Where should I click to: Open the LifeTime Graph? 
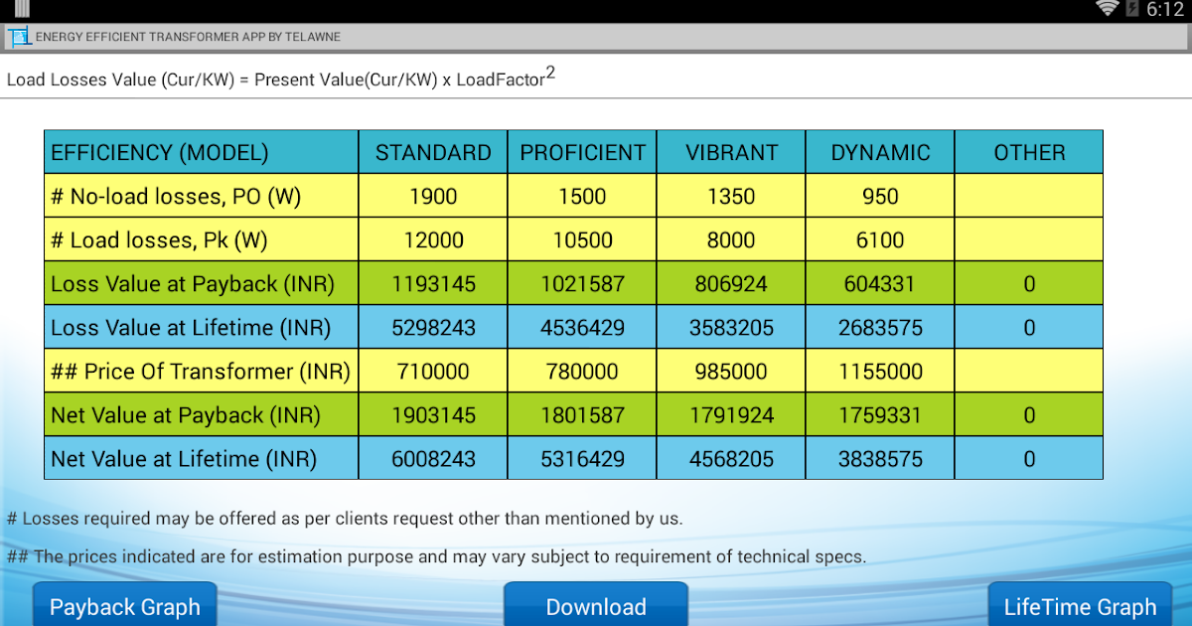tap(1080, 606)
